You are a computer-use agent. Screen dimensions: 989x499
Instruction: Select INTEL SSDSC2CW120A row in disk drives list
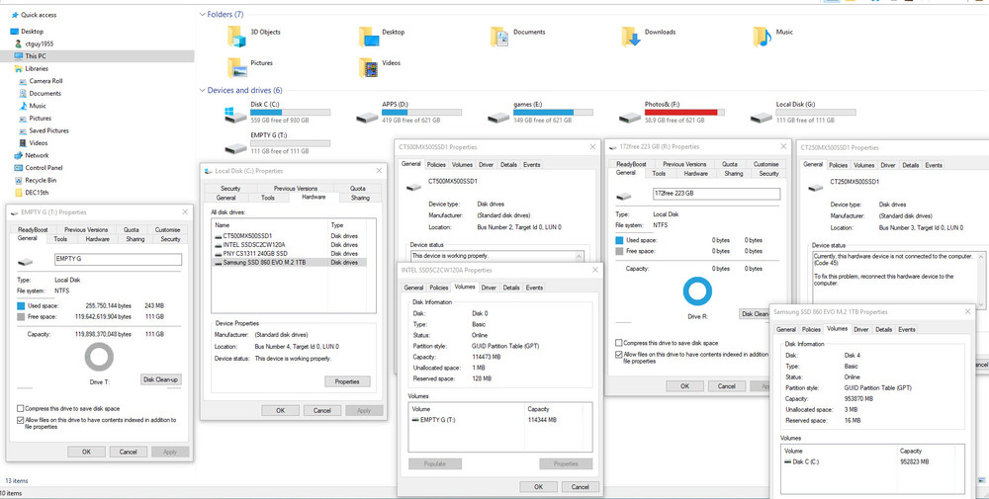tap(289, 244)
